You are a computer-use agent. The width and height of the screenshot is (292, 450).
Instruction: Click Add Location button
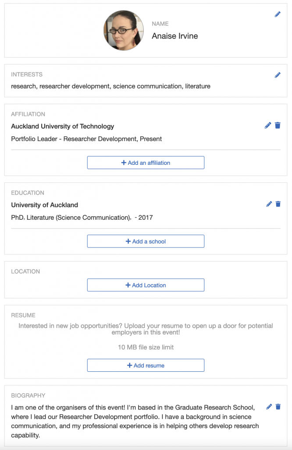point(146,285)
